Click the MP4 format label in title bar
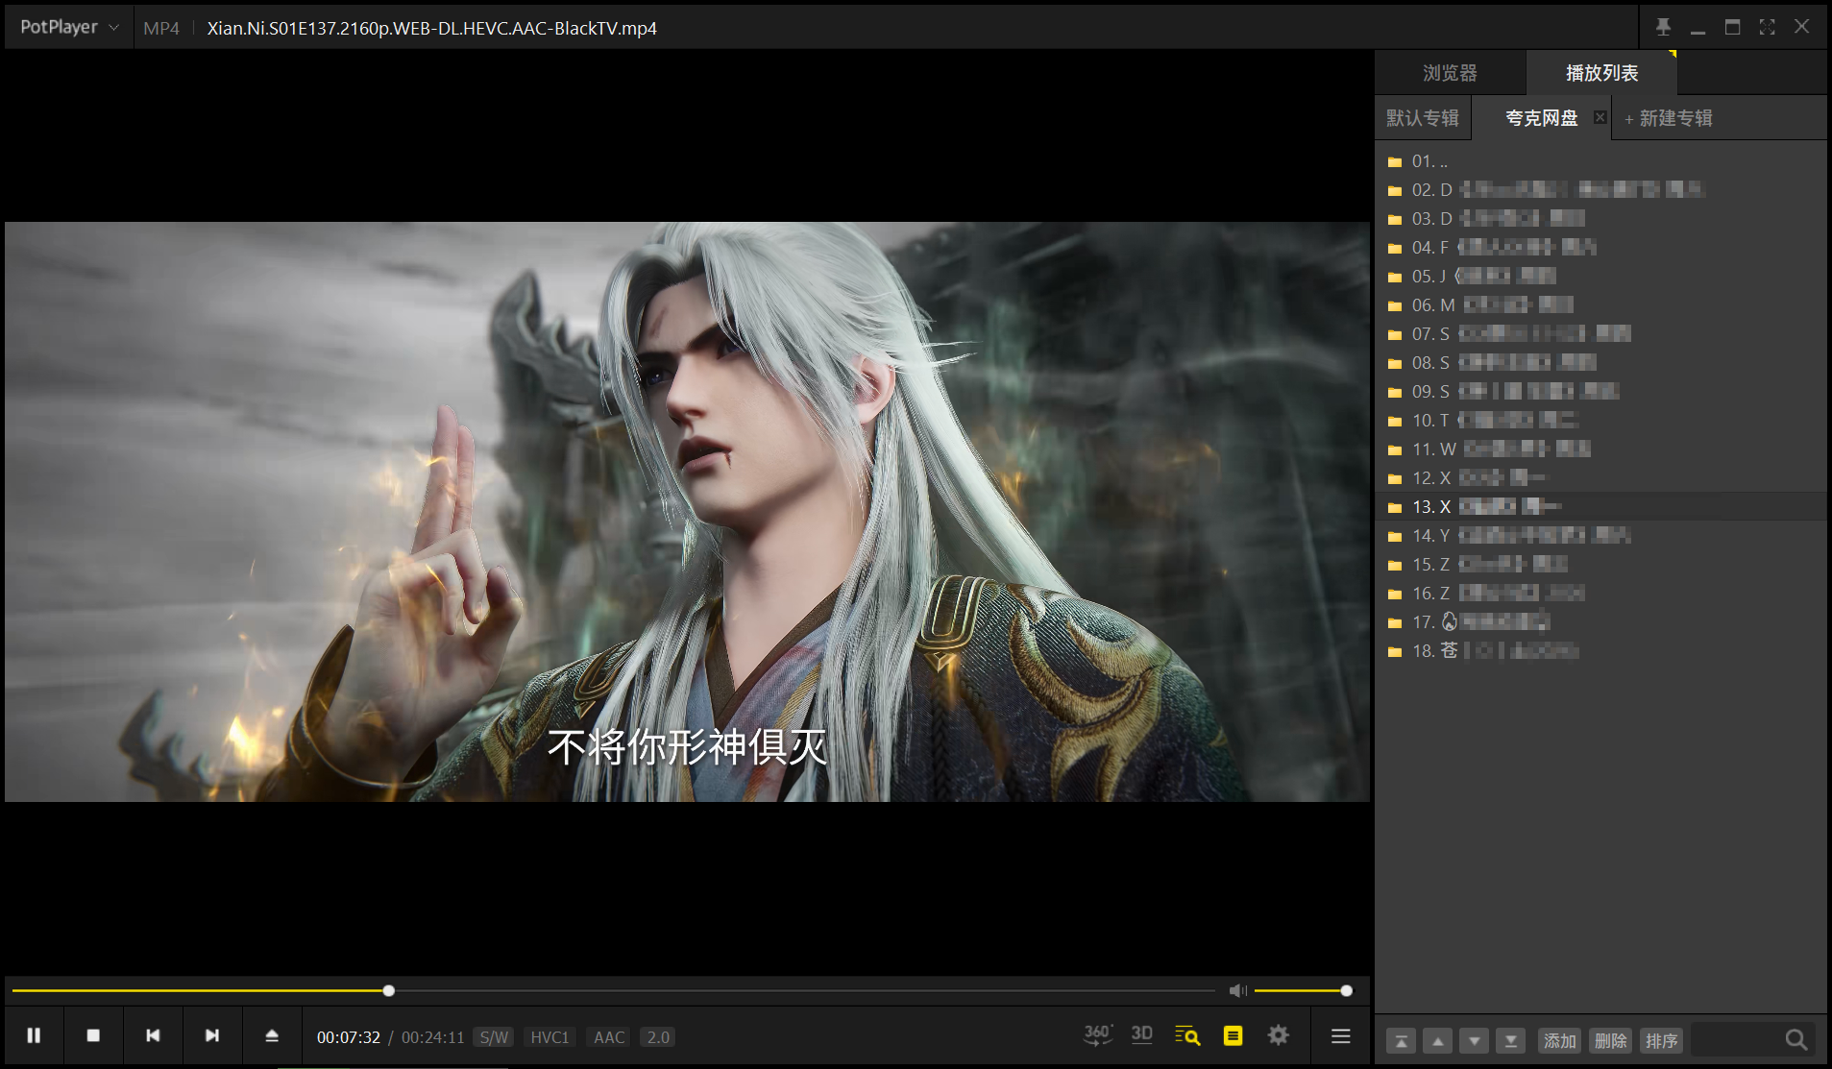This screenshot has width=1832, height=1069. [x=161, y=28]
